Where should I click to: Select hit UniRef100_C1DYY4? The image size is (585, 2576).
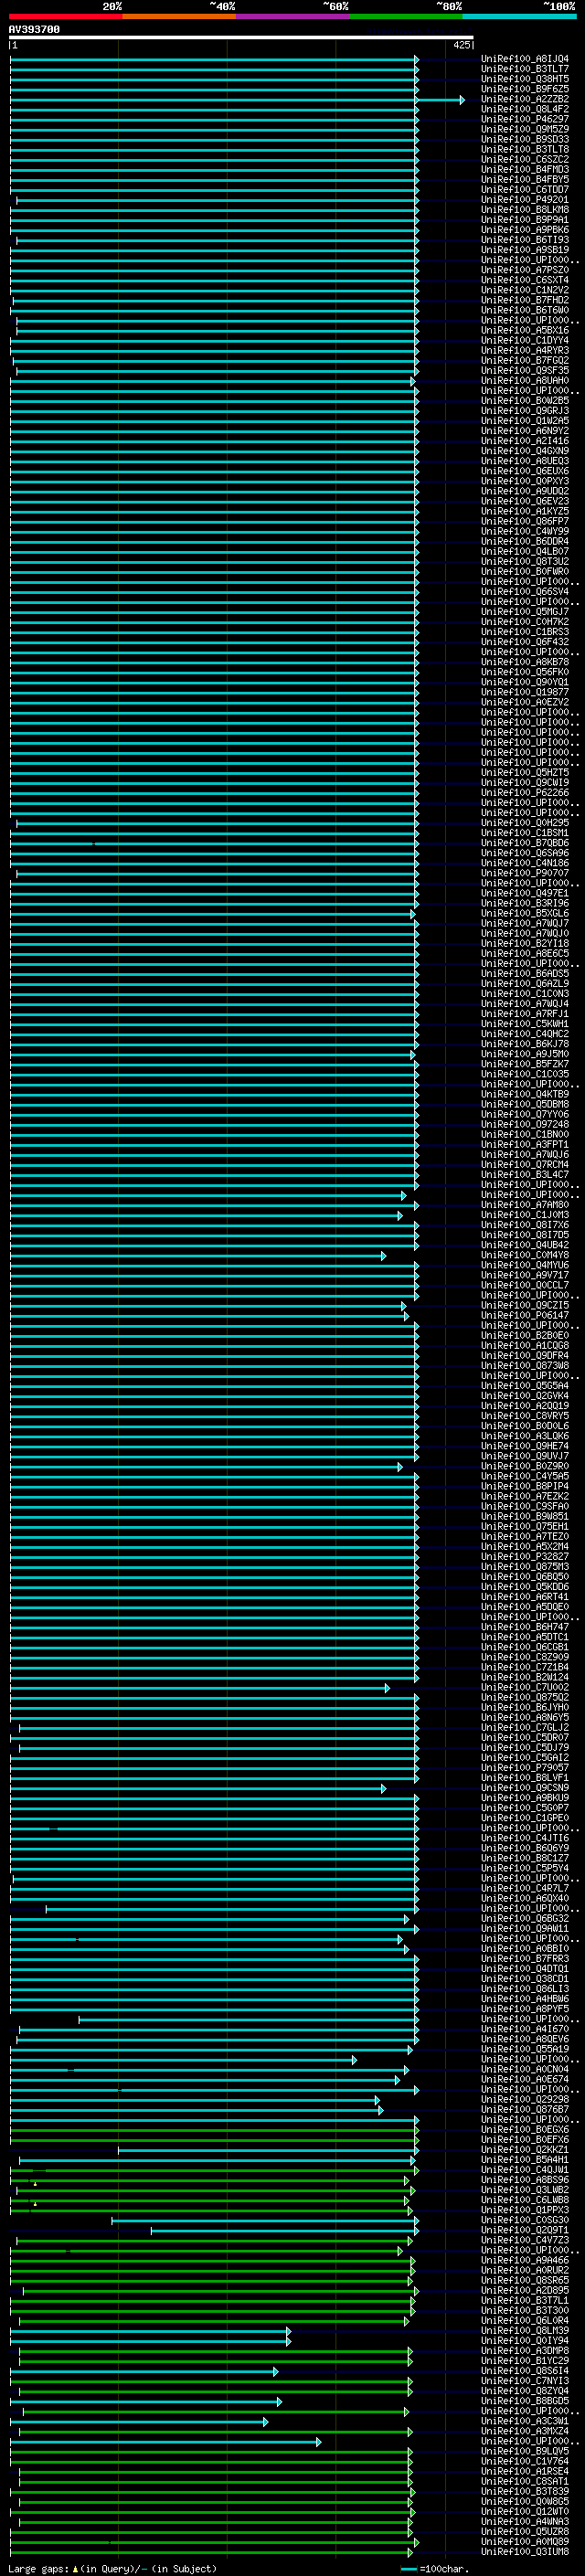tap(525, 340)
